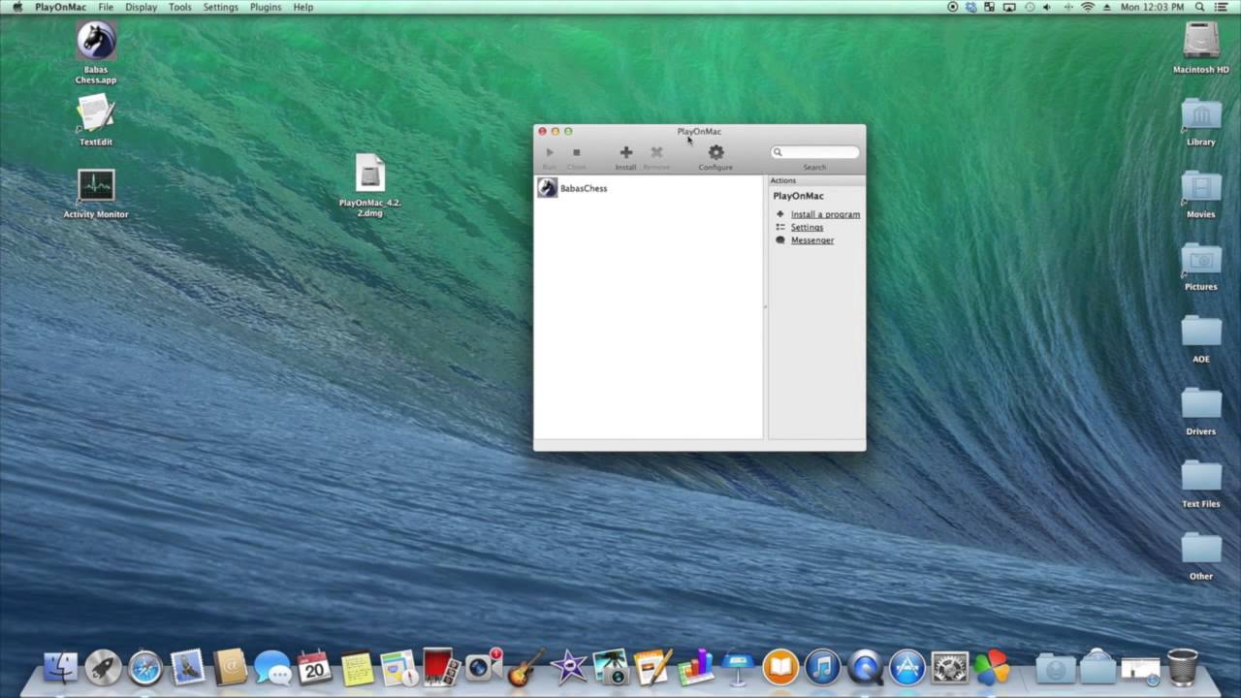1241x698 pixels.
Task: Click the Run play icon
Action: [x=550, y=152]
